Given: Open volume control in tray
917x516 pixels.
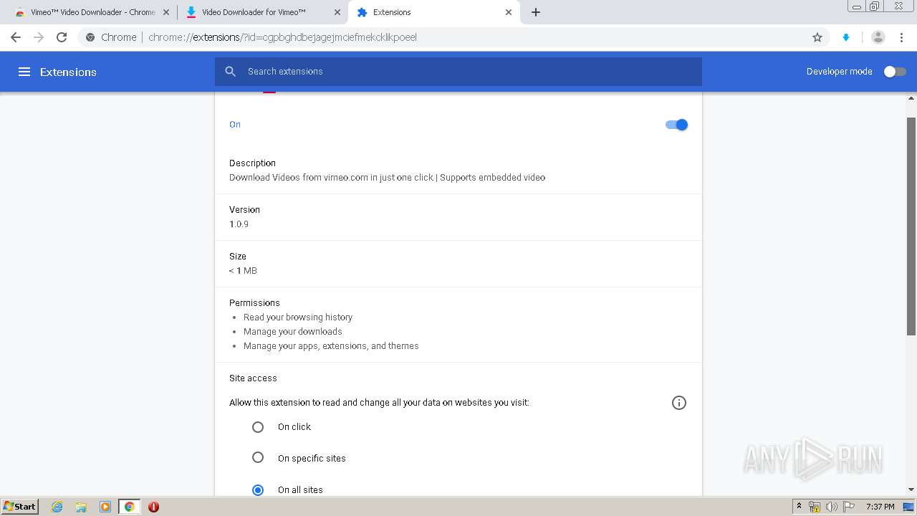Looking at the screenshot, I should [832, 507].
